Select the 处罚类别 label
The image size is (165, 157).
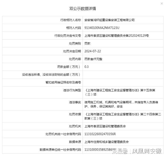(75, 43)
